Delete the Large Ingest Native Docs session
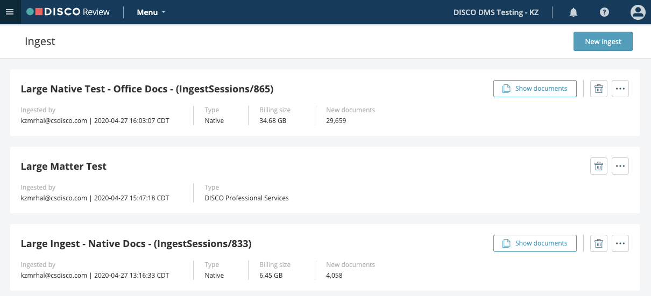 pyautogui.click(x=599, y=243)
